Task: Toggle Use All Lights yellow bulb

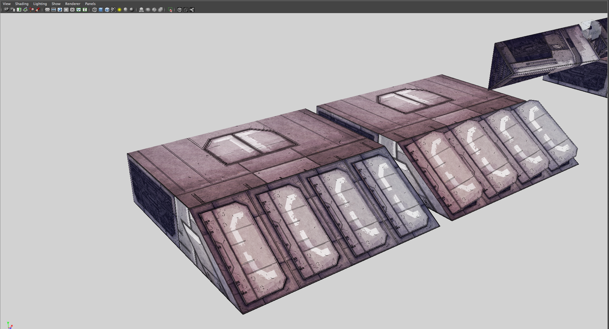Action: tap(119, 10)
